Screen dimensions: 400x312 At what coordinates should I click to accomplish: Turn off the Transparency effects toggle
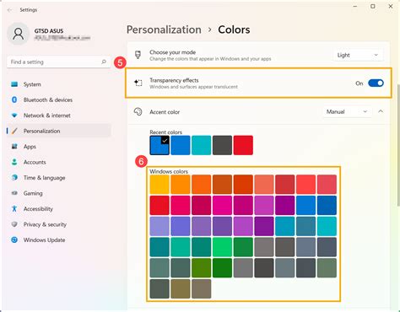(376, 83)
